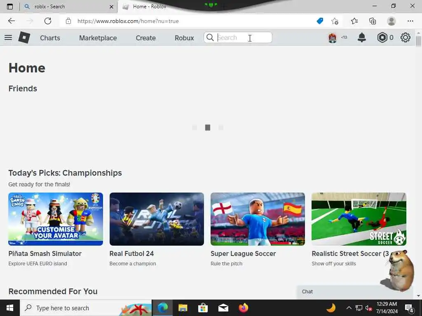Click 'Show off your skills' subtitle

pyautogui.click(x=334, y=264)
